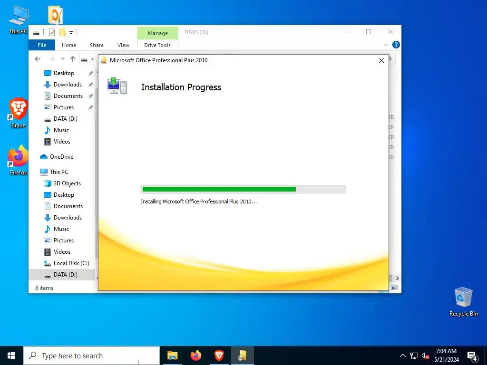Select OneDrive in the navigation pane
487x365 pixels.
(x=61, y=157)
